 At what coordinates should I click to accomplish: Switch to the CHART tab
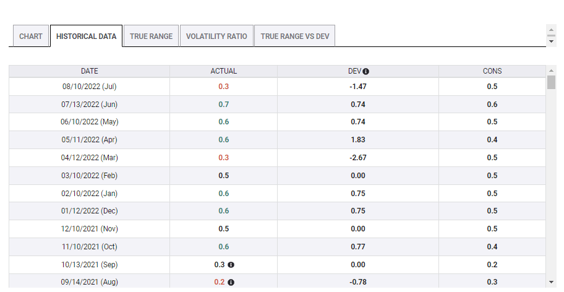pyautogui.click(x=31, y=36)
